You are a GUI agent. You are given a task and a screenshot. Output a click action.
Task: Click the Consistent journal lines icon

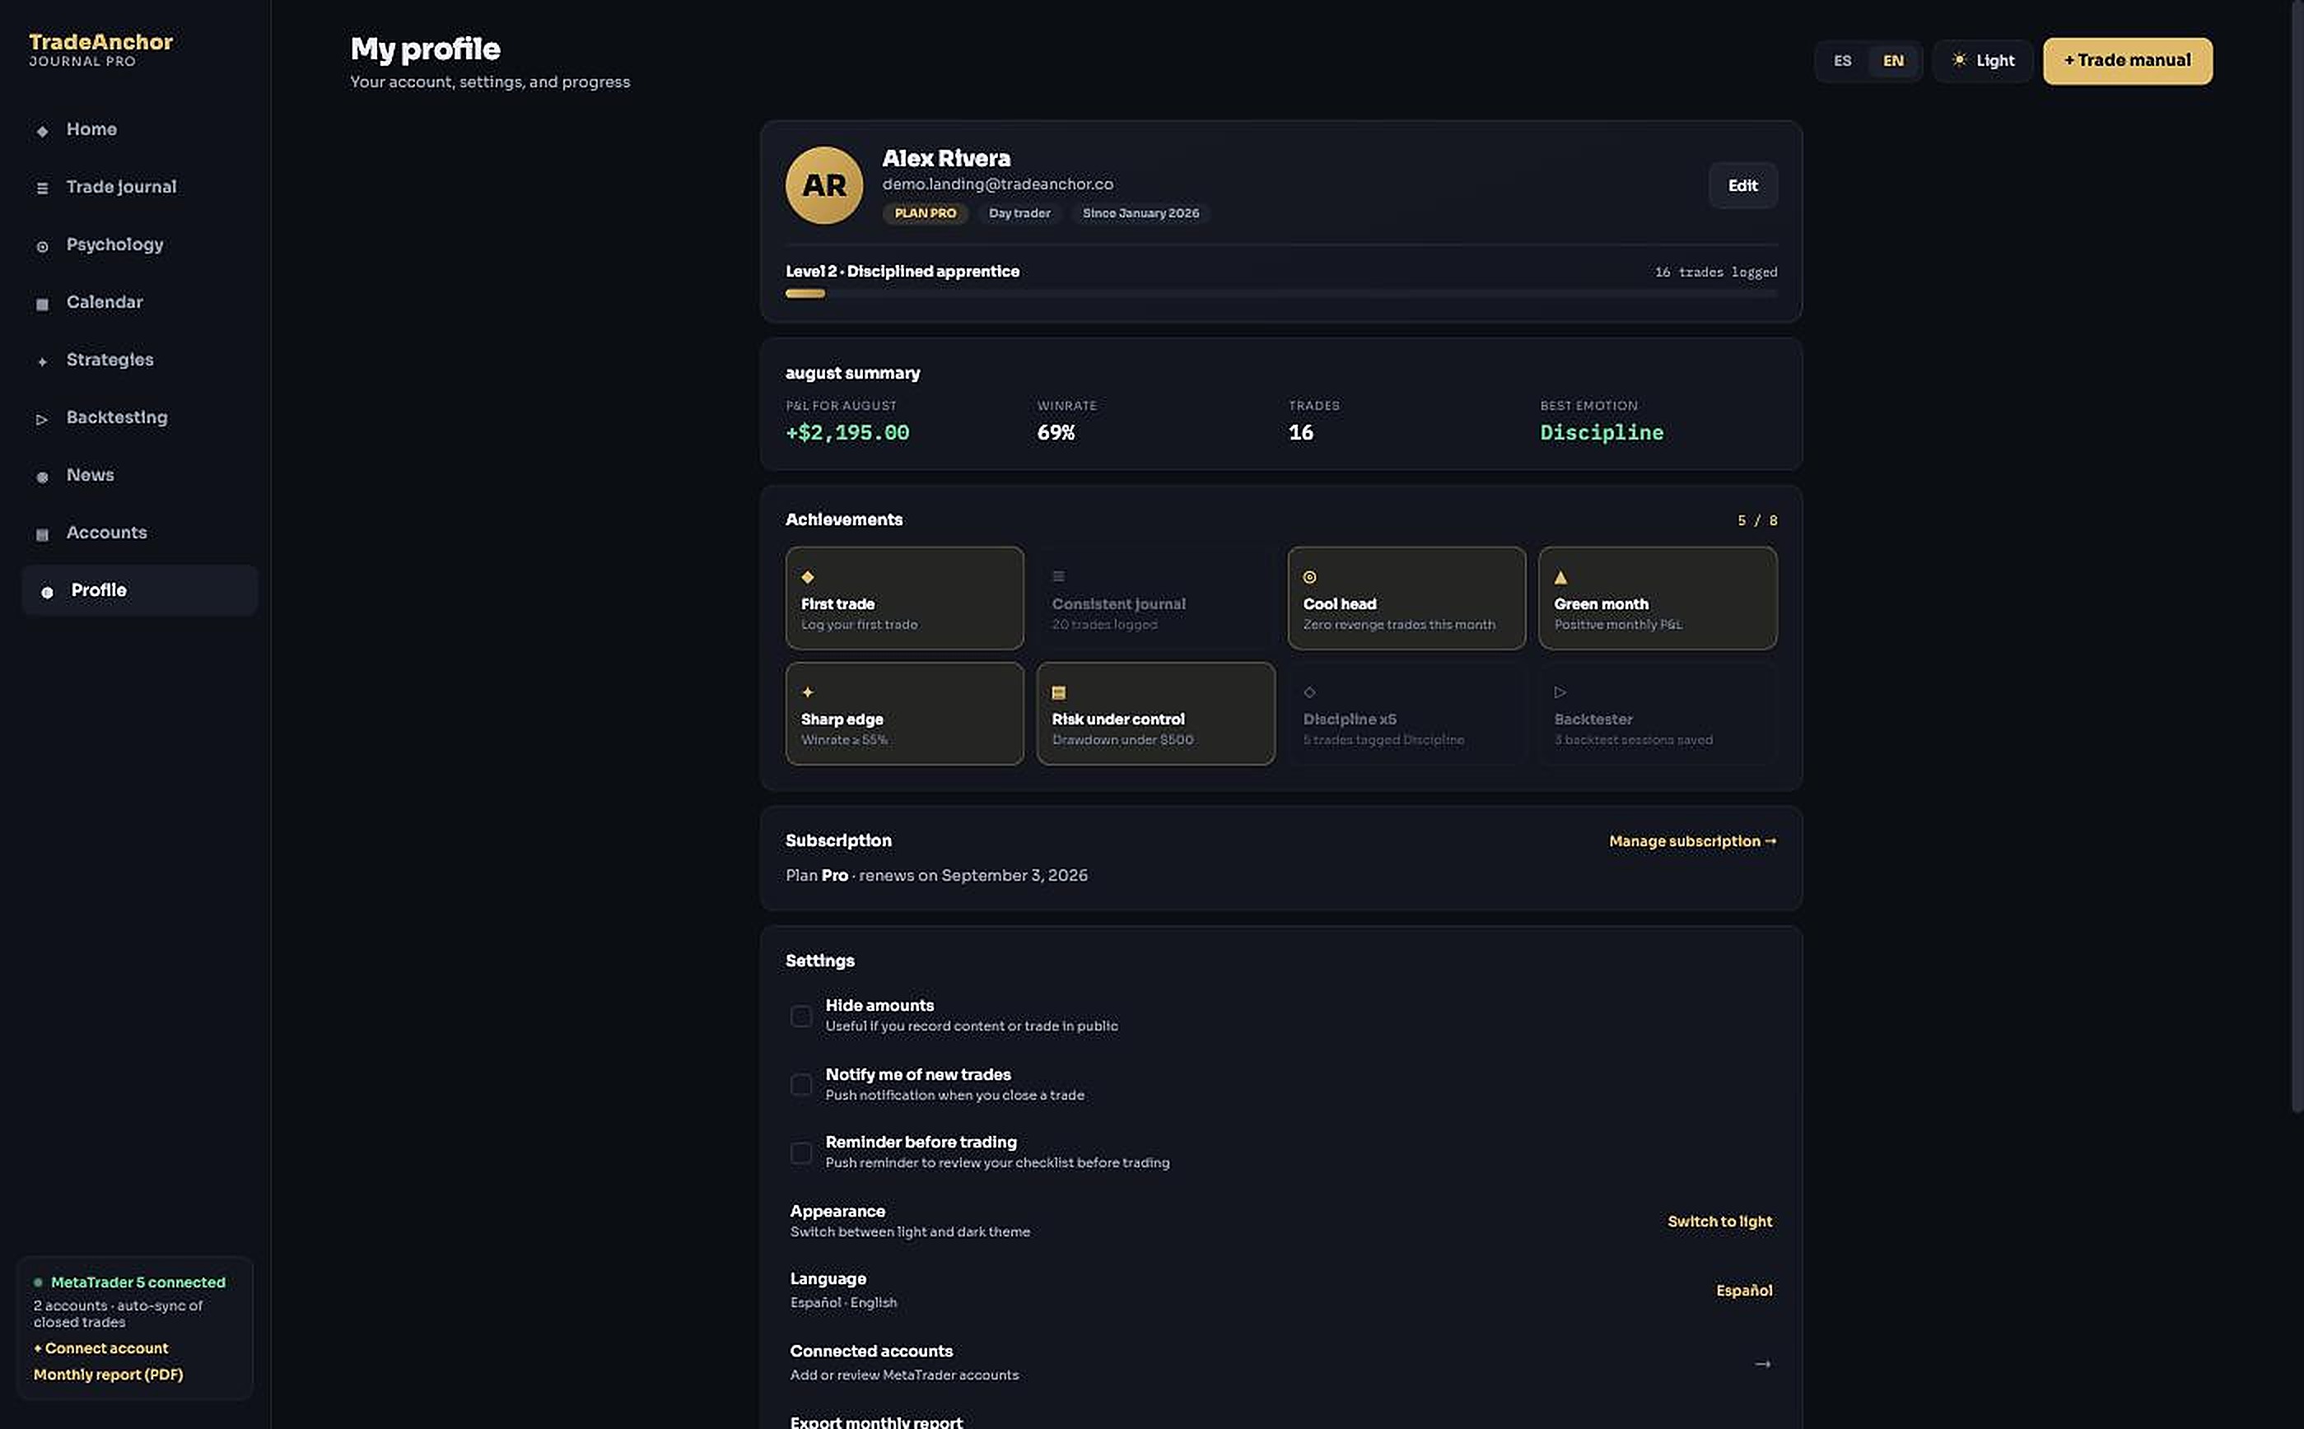click(1059, 576)
